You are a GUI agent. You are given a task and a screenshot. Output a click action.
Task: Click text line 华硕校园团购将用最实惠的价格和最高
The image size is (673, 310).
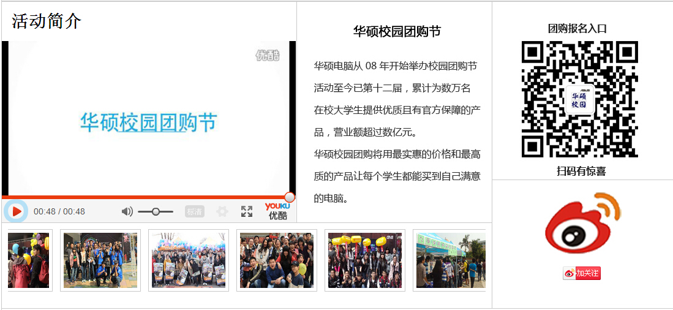pyautogui.click(x=397, y=154)
